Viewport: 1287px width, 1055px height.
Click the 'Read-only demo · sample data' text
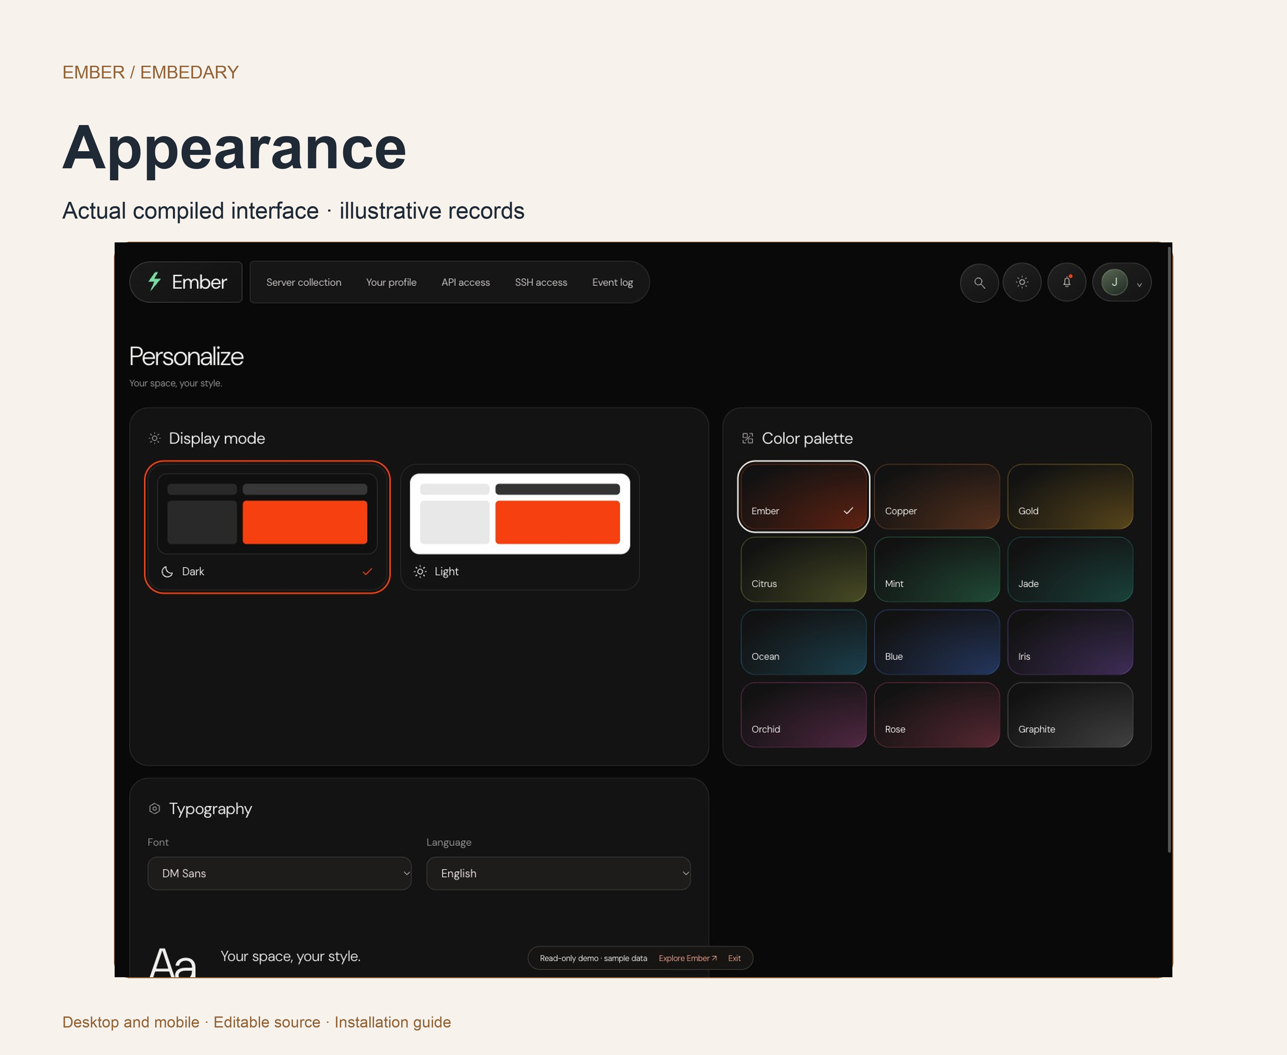tap(593, 958)
